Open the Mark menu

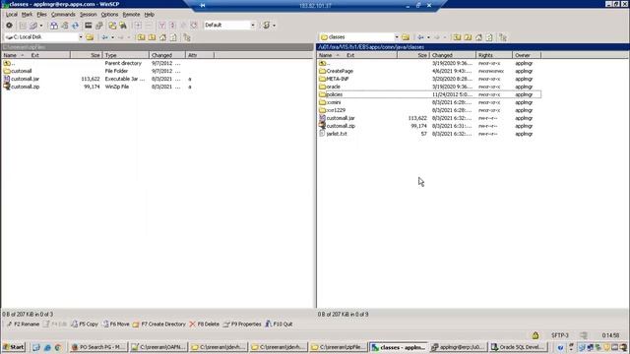(x=27, y=15)
